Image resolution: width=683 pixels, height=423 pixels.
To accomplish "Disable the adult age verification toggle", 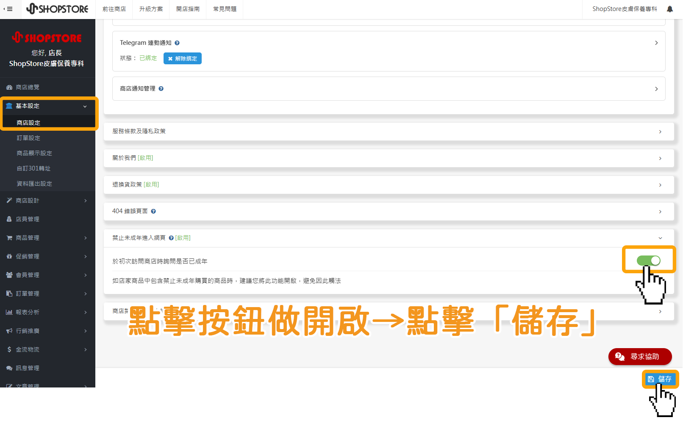I will [x=648, y=261].
